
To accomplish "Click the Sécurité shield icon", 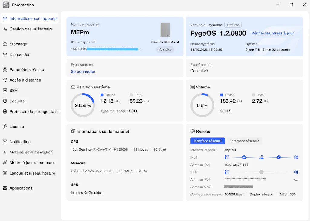I will click(x=5, y=101).
